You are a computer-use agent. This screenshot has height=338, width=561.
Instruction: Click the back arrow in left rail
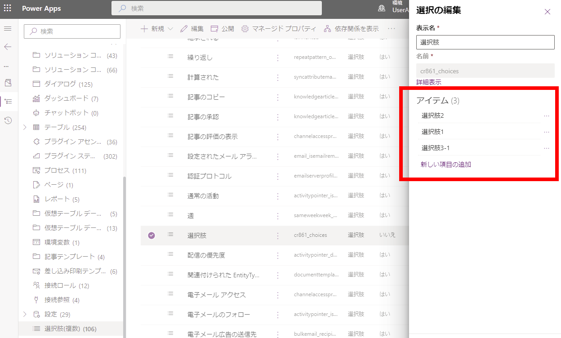click(x=8, y=47)
